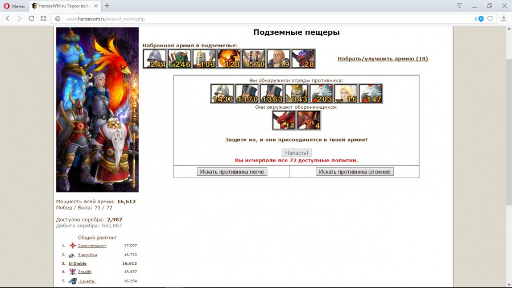
Task: Open Stealth player profile
Action: [x=85, y=271]
